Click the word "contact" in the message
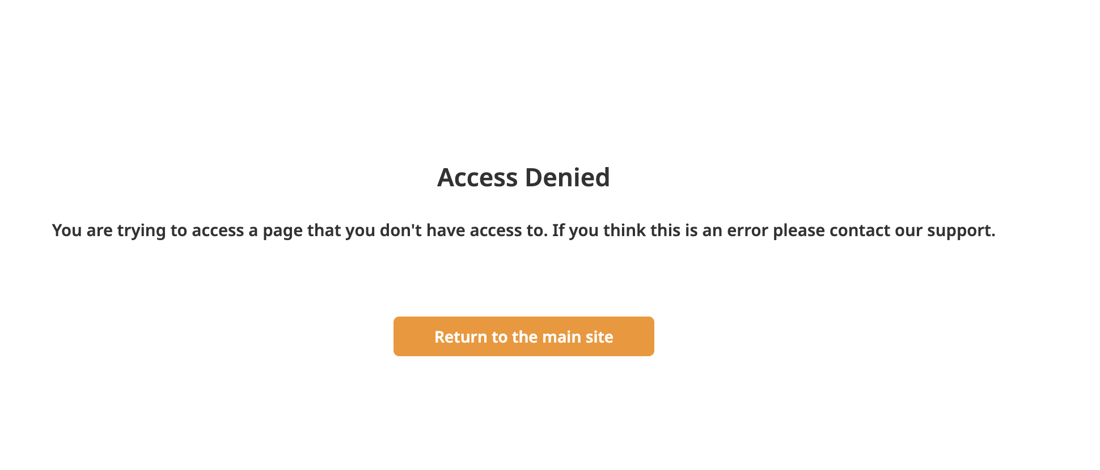 point(860,230)
